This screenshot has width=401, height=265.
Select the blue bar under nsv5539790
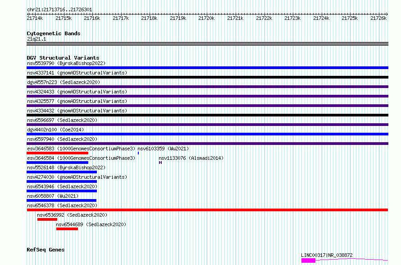(x=207, y=68)
